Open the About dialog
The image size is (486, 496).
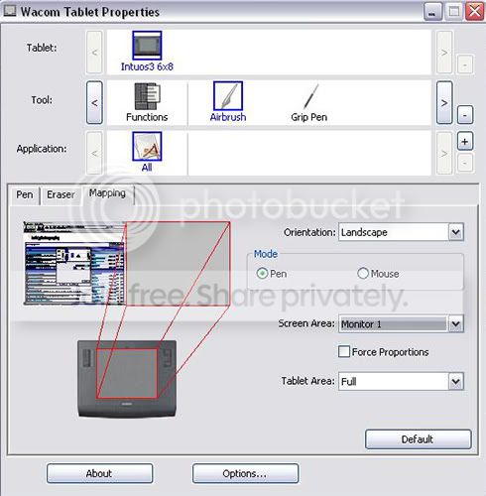pos(99,473)
